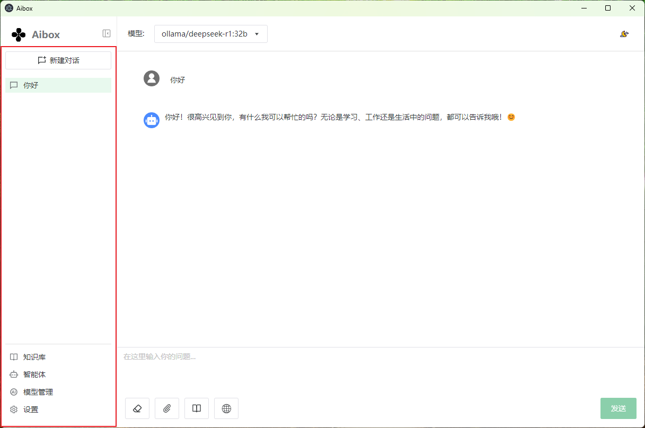Click the 发送 send button

619,408
